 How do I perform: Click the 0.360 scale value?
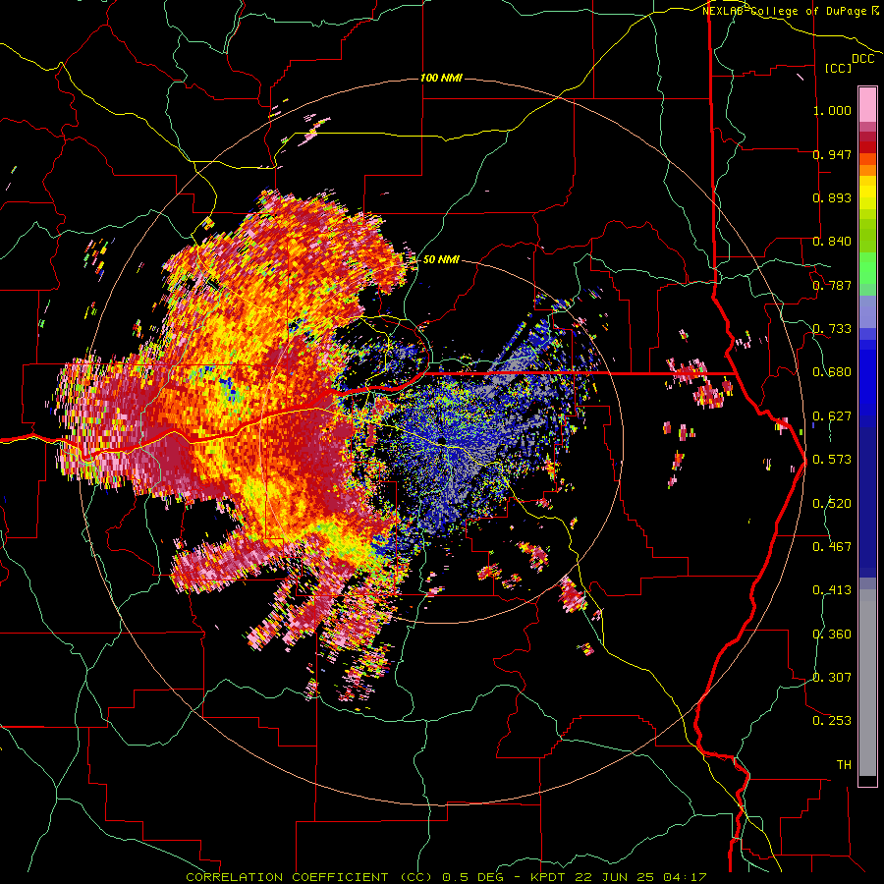coord(832,635)
